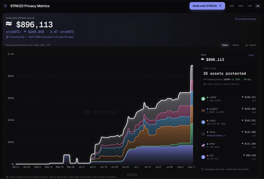Click the orange band in the area chart

click(x=168, y=135)
